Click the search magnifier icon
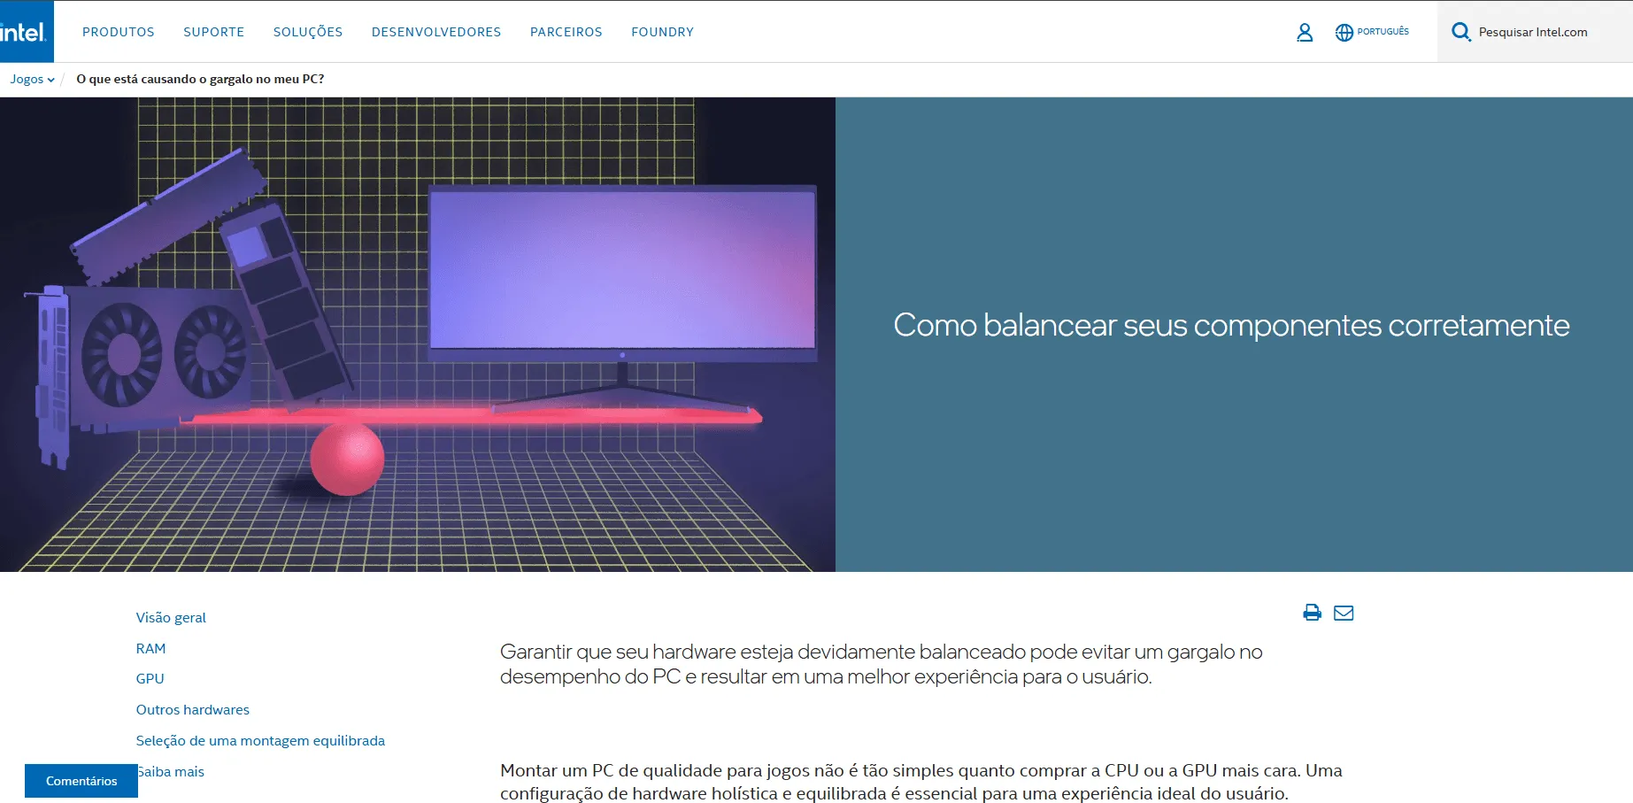This screenshot has height=803, width=1633. point(1460,33)
